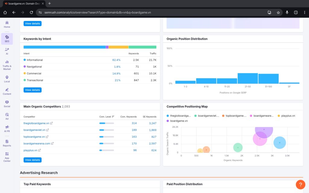Open the Social section icon
This screenshot has width=309, height=193.
(7, 104)
